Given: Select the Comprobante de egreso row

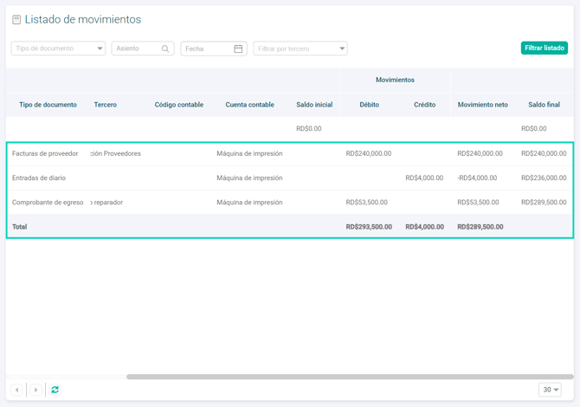Looking at the screenshot, I should 48,202.
